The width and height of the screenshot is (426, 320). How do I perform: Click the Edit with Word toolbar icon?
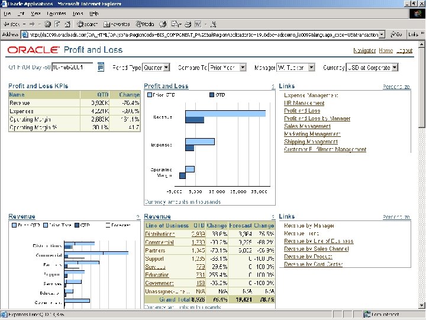pyautogui.click(x=198, y=24)
